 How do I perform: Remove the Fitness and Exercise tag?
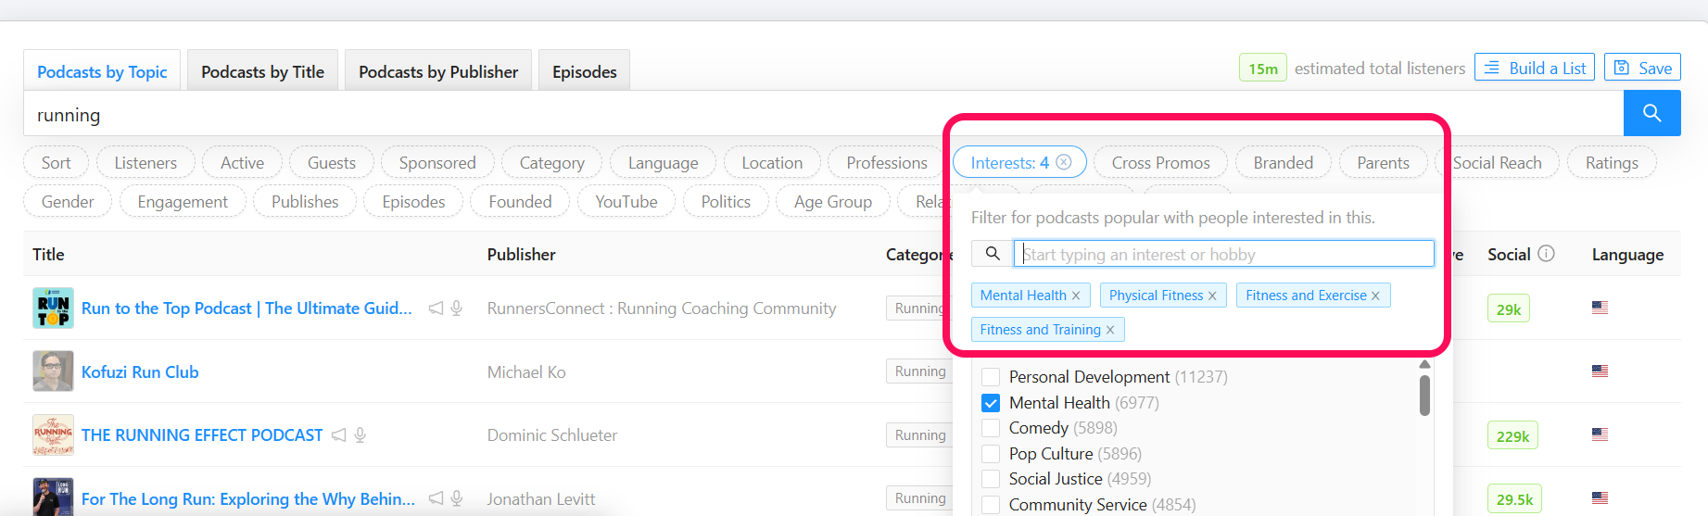(1375, 296)
